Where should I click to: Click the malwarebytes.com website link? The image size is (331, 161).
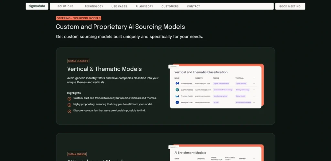[x=202, y=84]
